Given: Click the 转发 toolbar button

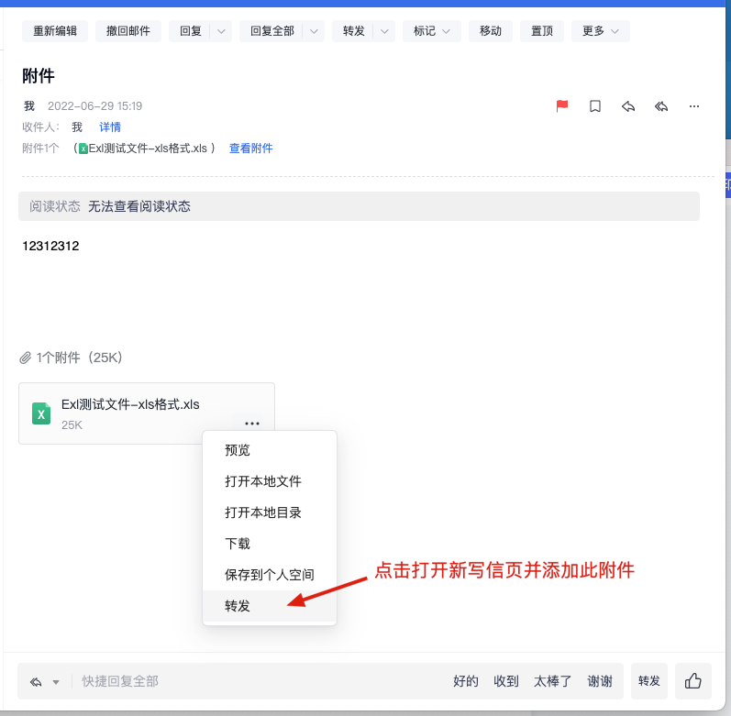Looking at the screenshot, I should pyautogui.click(x=353, y=31).
